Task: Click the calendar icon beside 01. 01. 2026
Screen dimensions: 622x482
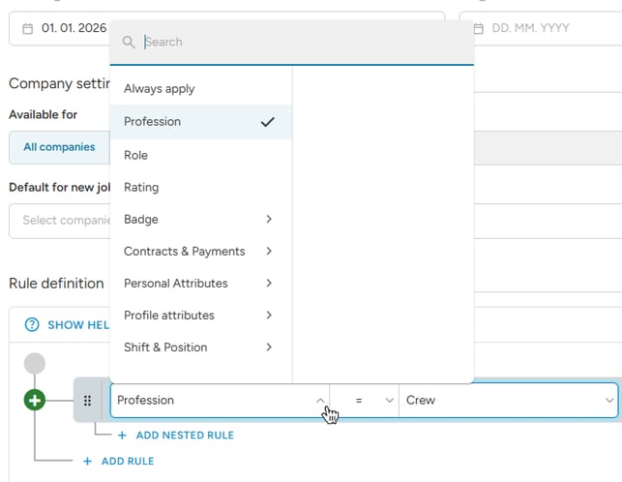Action: click(27, 29)
